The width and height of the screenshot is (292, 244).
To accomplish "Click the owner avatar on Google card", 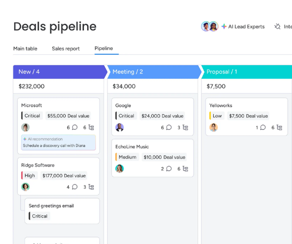I will (x=119, y=127).
